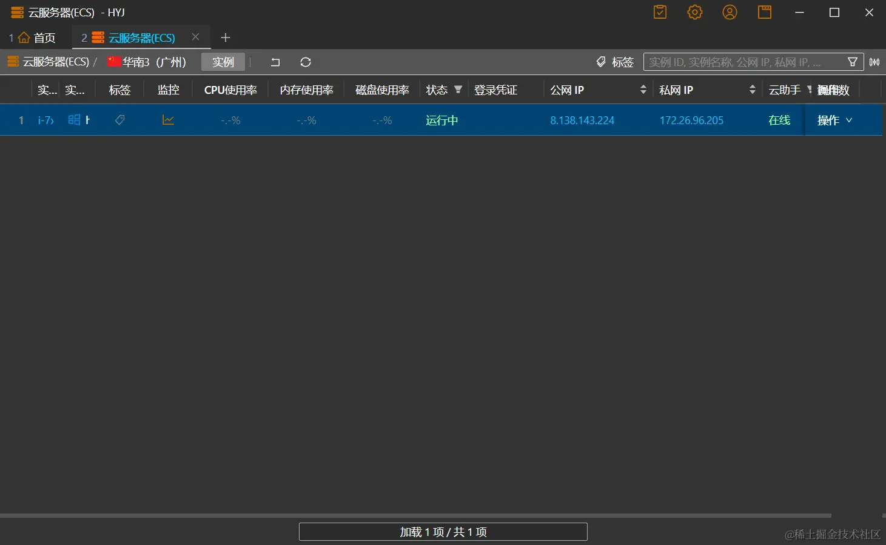Click the memory usage -.-% cell
Viewport: 886px width, 545px height.
[x=306, y=121]
